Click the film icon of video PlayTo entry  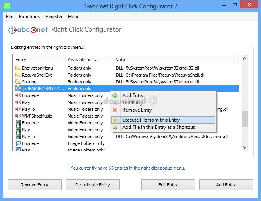point(18,137)
